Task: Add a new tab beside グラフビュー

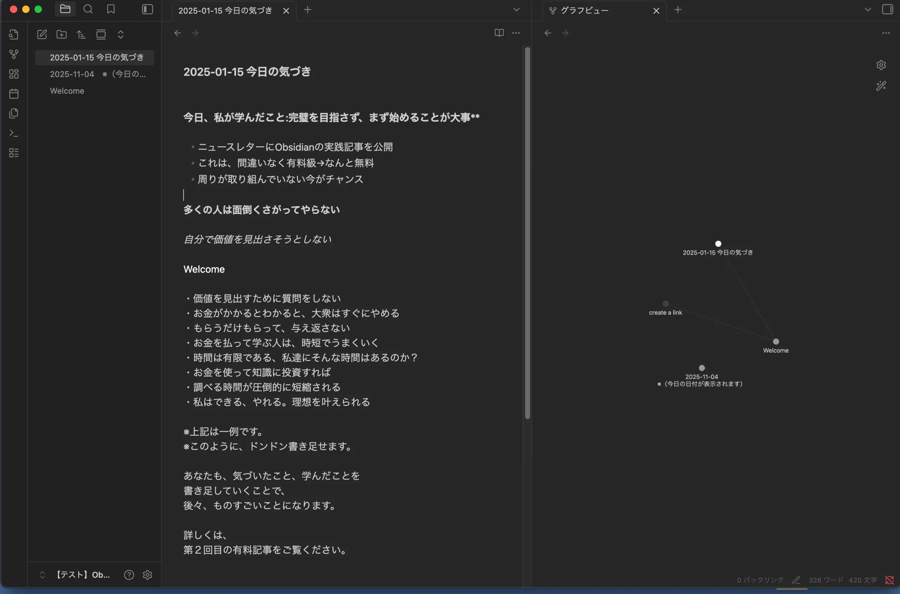Action: click(678, 10)
